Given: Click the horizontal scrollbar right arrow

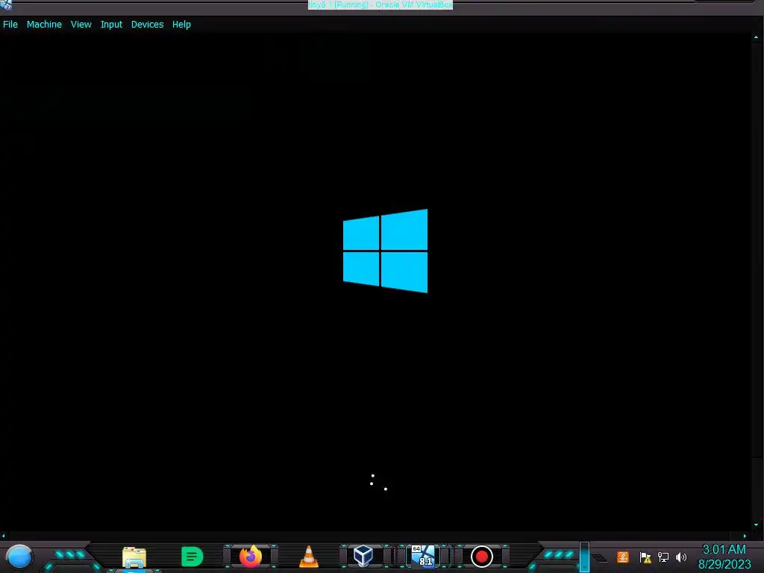Looking at the screenshot, I should pos(745,536).
